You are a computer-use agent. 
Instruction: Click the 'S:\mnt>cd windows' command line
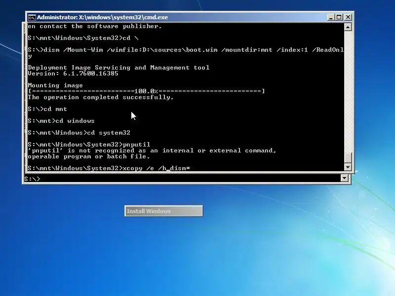coord(61,121)
